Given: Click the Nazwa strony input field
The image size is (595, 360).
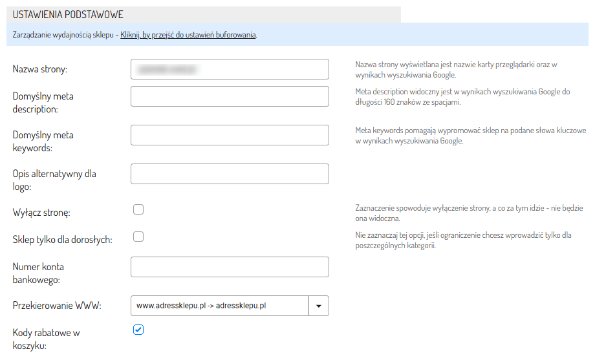Looking at the screenshot, I should tap(230, 69).
